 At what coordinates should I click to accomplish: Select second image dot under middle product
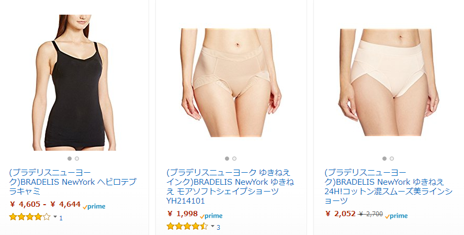point(234,159)
